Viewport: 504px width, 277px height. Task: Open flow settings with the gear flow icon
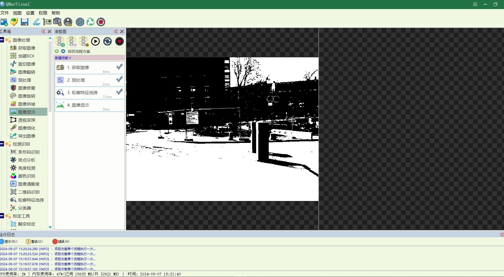[x=84, y=41]
